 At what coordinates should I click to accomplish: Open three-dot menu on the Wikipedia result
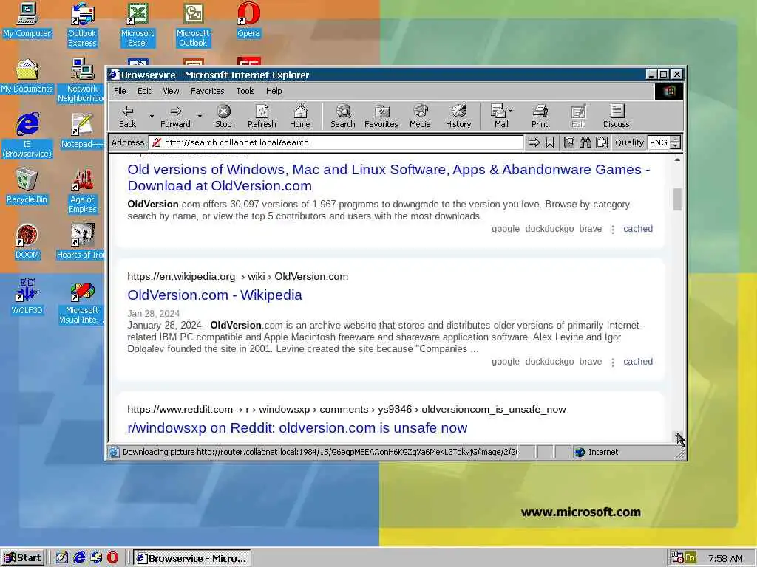click(613, 362)
